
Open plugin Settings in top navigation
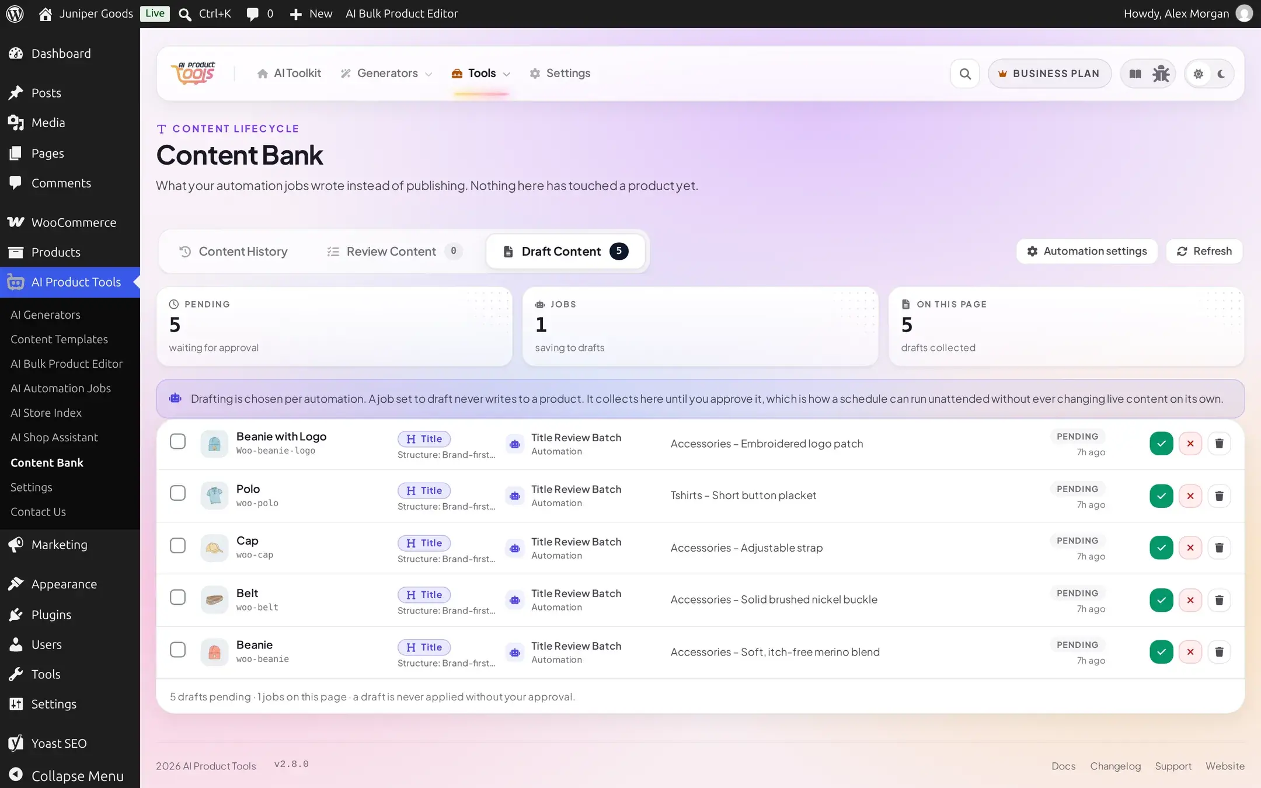click(x=560, y=74)
